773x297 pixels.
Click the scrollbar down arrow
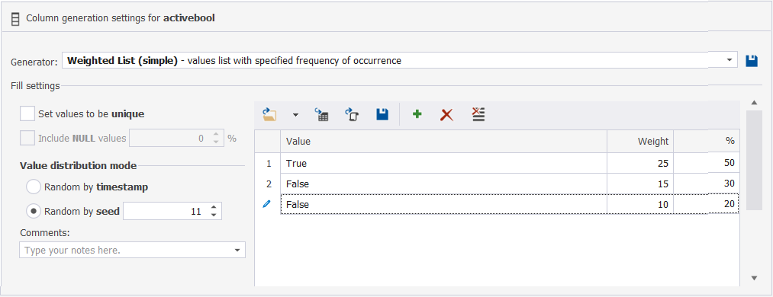(754, 278)
